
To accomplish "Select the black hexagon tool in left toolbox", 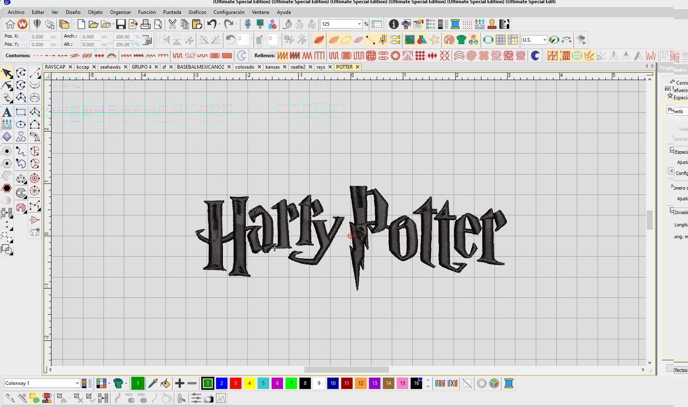I will [x=7, y=188].
